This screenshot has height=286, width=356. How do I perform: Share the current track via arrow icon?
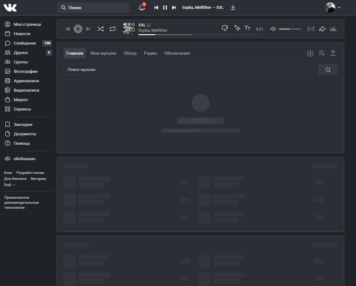[x=322, y=29]
